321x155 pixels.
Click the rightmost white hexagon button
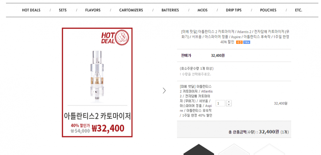[269, 150]
